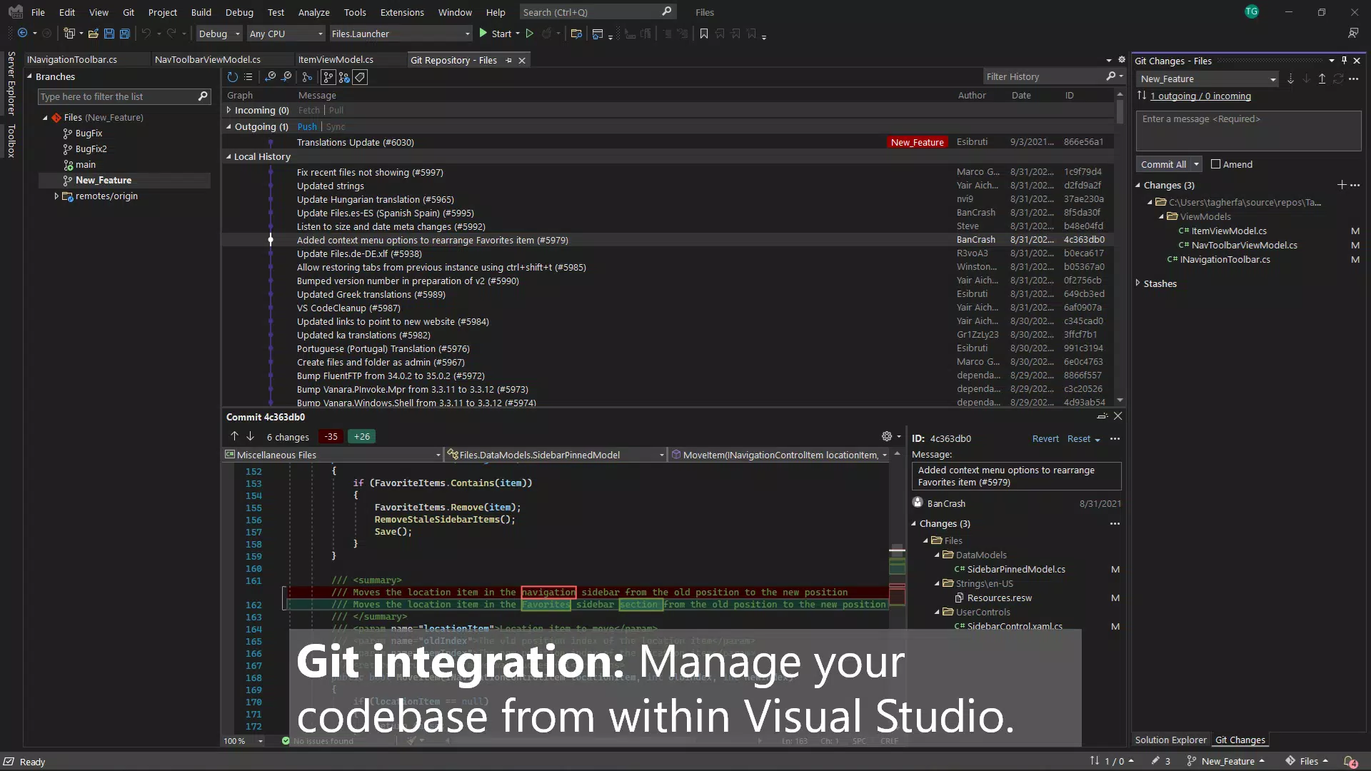The width and height of the screenshot is (1371, 771).
Task: Click the Filter History search box
Action: pos(1045,76)
